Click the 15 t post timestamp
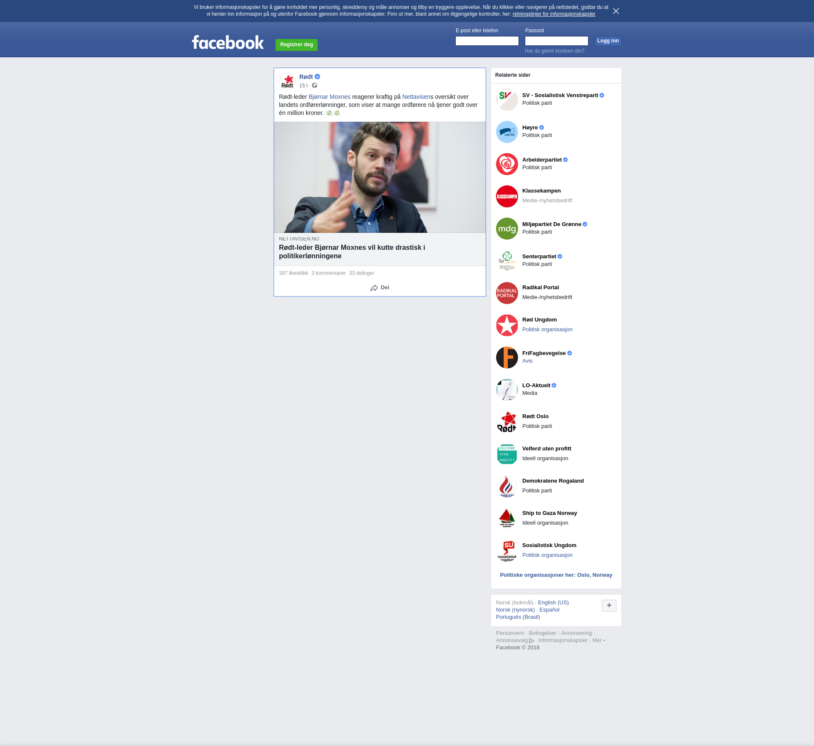Viewport: 814px width, 746px height. (304, 86)
